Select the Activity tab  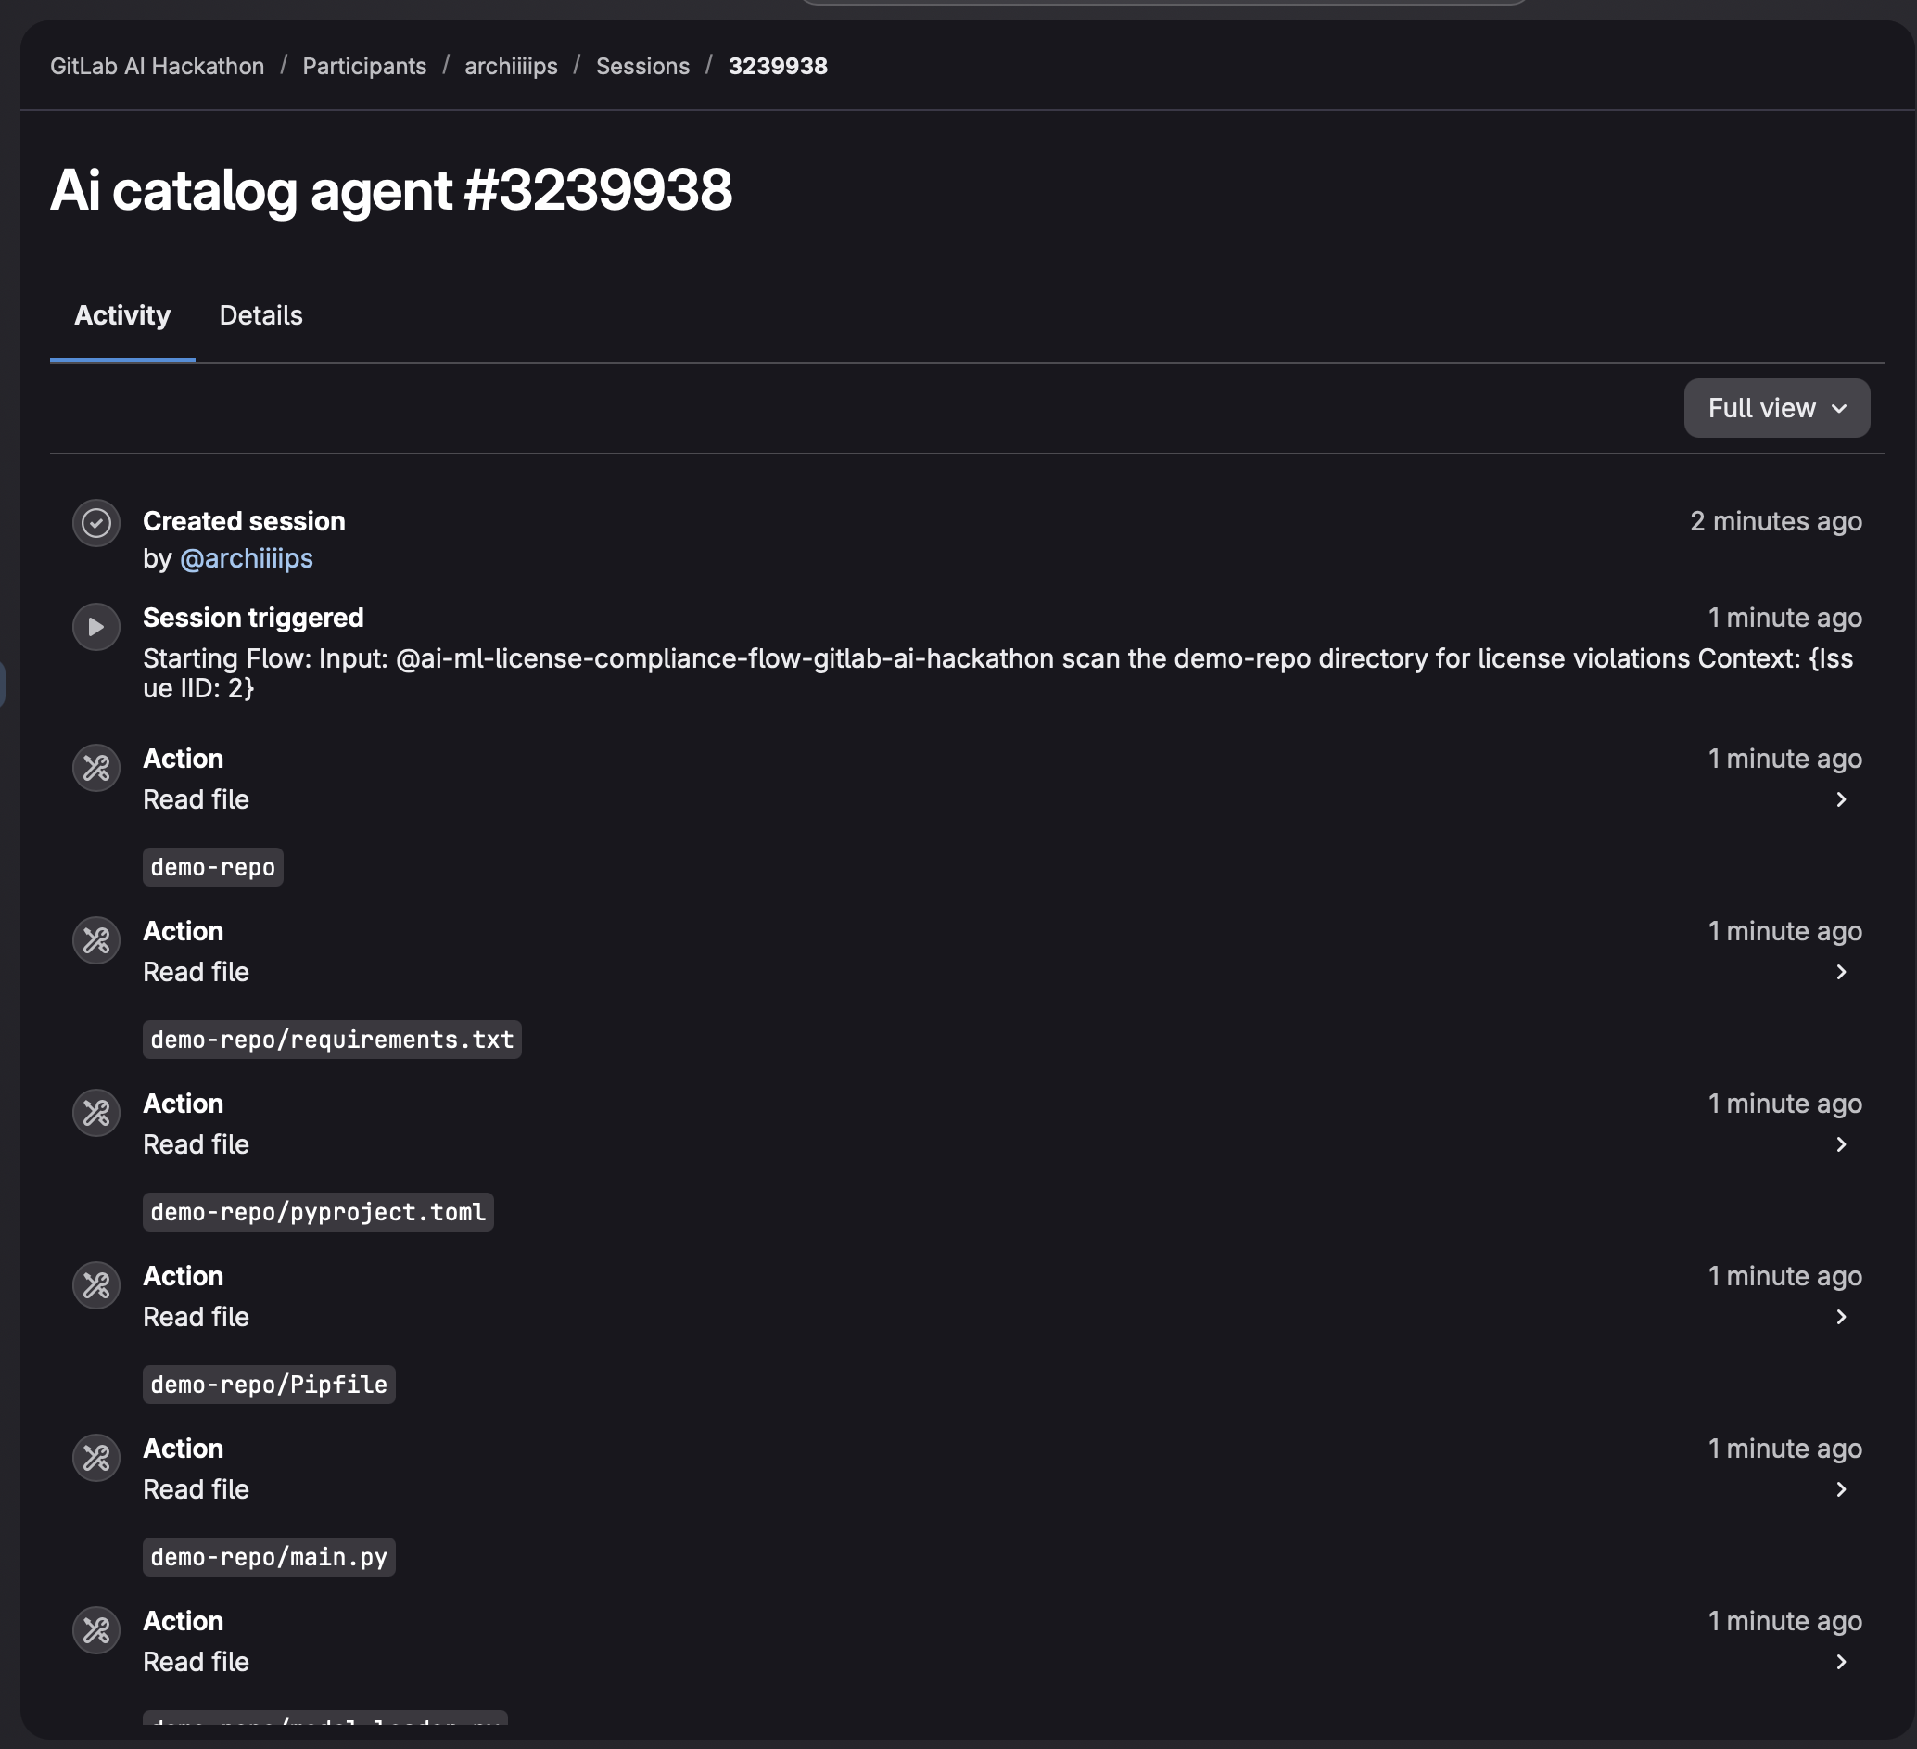(121, 315)
